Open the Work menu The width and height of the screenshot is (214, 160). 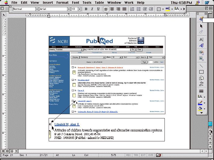coord(129,3)
